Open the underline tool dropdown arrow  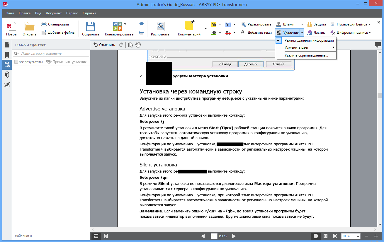(220, 33)
